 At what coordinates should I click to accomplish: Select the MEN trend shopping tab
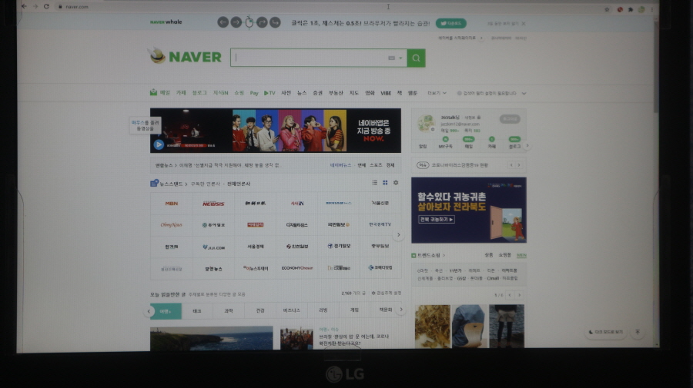[521, 255]
